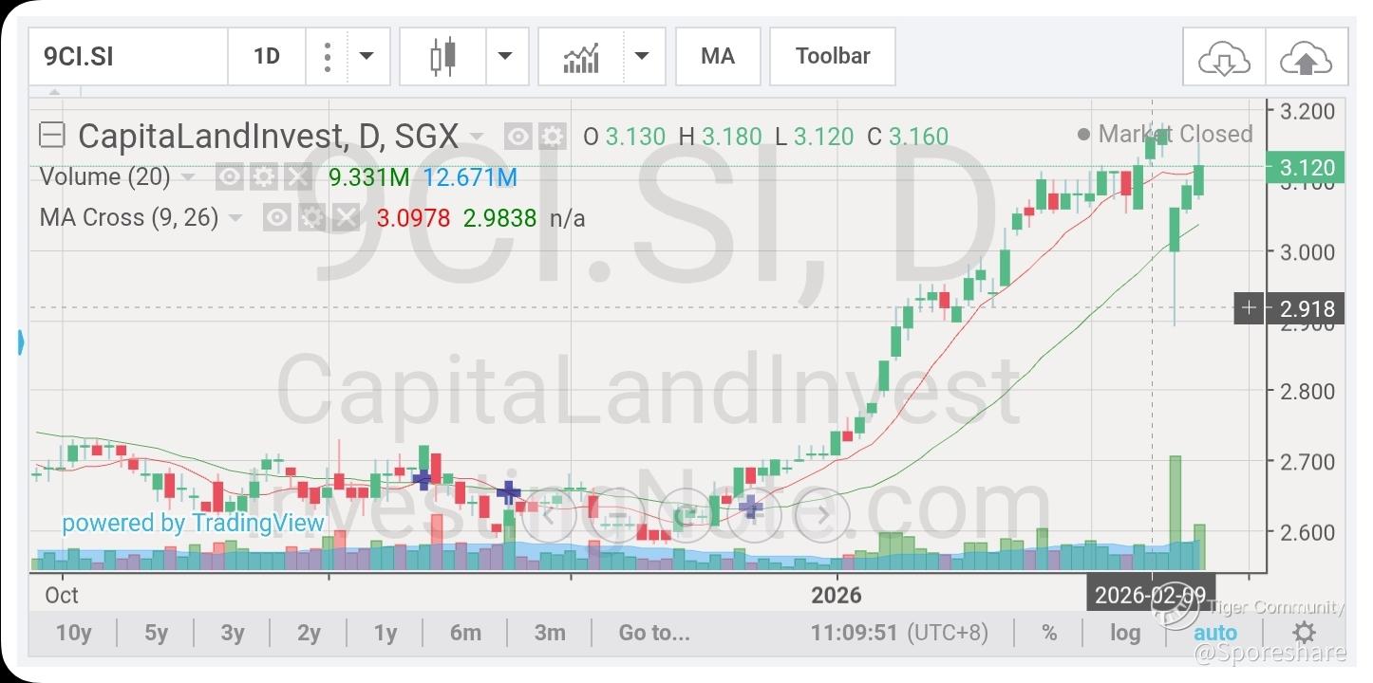Select the 3y time range
Screen dimensions: 1373x683
point(232,633)
